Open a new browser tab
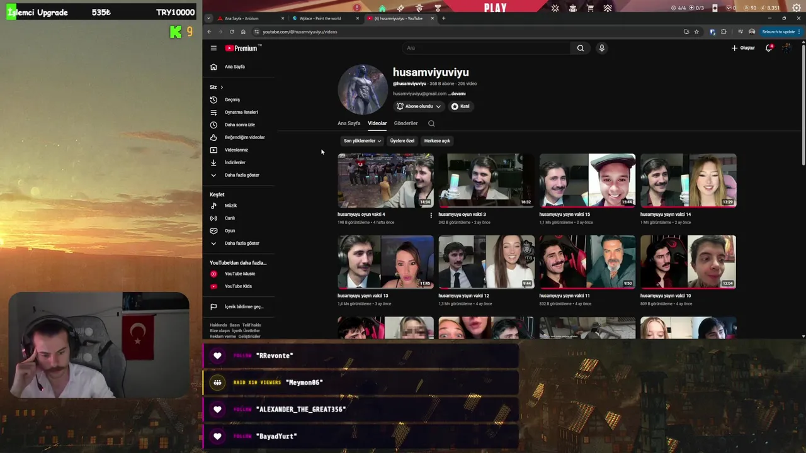This screenshot has width=806, height=453. point(443,18)
